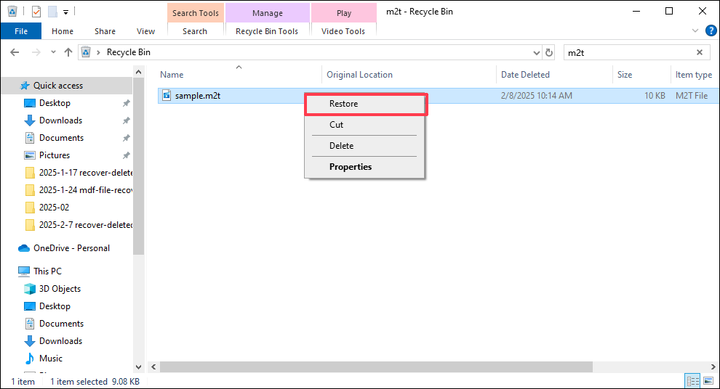The image size is (720, 389).
Task: Open the Video Tools tab
Action: pos(343,31)
